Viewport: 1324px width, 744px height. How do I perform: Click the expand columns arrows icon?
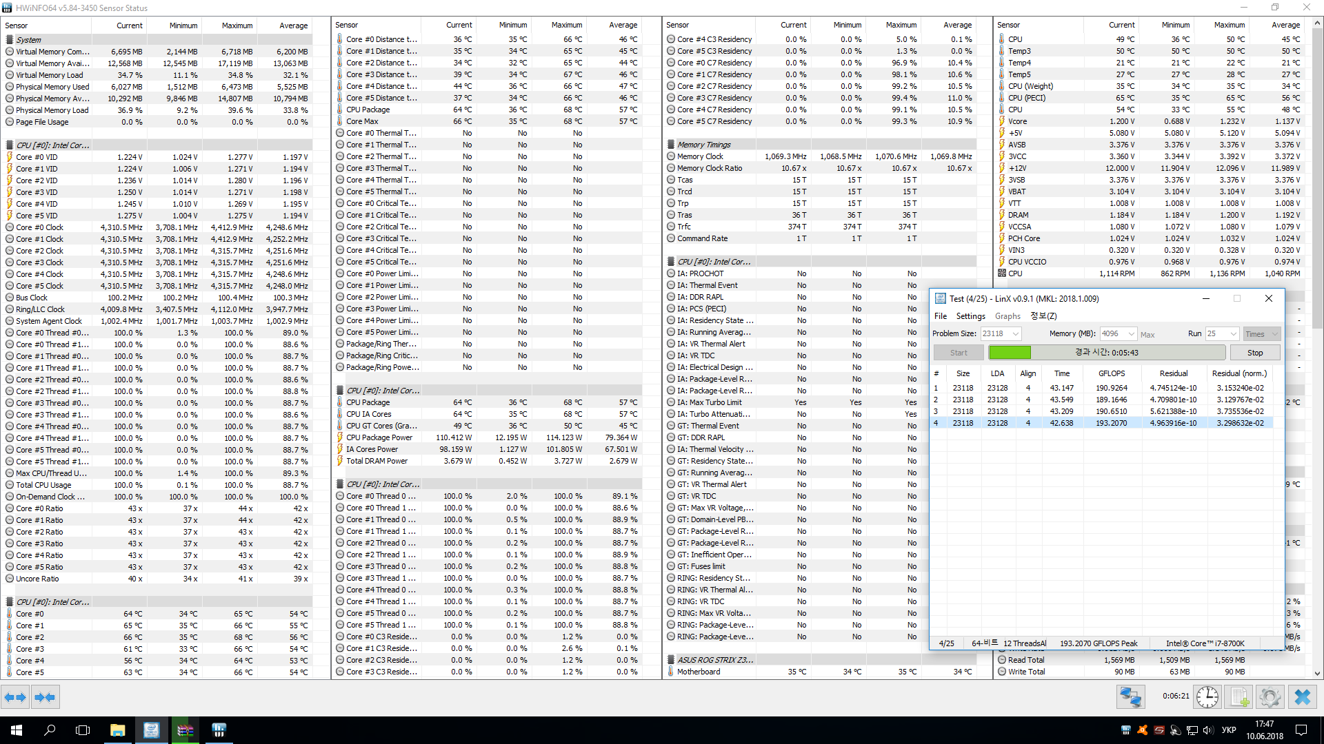coord(15,697)
